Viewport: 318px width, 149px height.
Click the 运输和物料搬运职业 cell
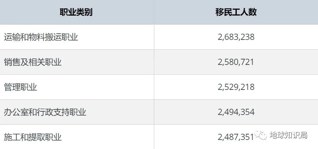(41, 37)
